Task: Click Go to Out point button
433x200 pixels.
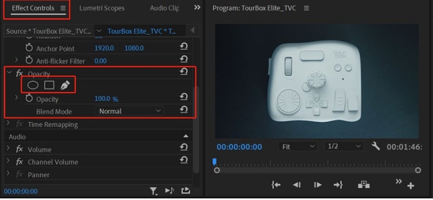Action: (x=338, y=185)
